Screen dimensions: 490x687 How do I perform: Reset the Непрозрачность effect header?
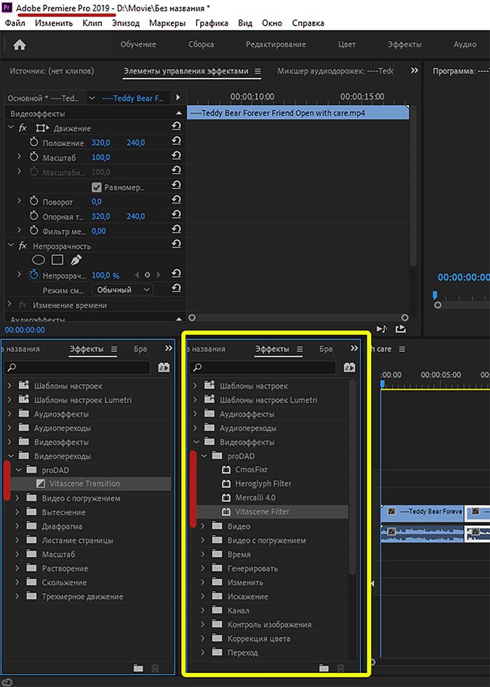176,244
